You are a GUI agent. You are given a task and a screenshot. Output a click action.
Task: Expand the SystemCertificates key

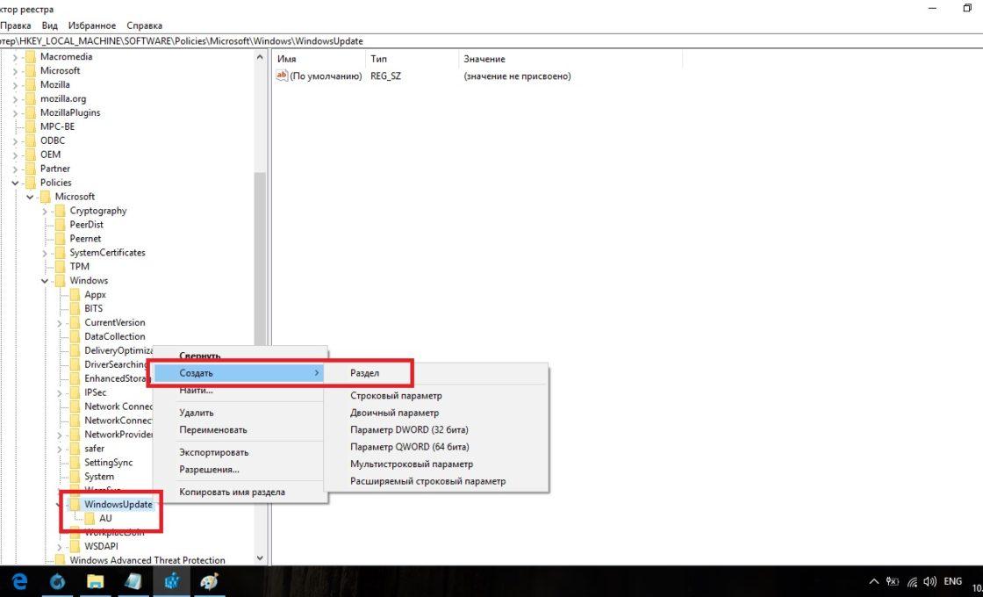click(45, 254)
